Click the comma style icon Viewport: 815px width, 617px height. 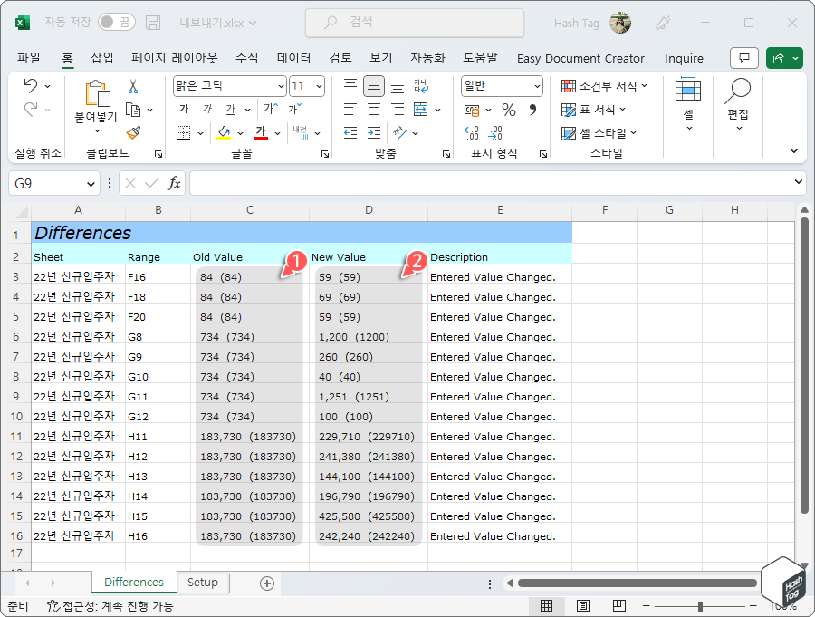532,110
